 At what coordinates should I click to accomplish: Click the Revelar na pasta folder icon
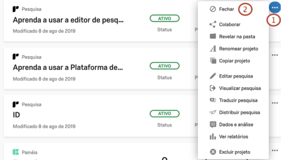pyautogui.click(x=213, y=36)
